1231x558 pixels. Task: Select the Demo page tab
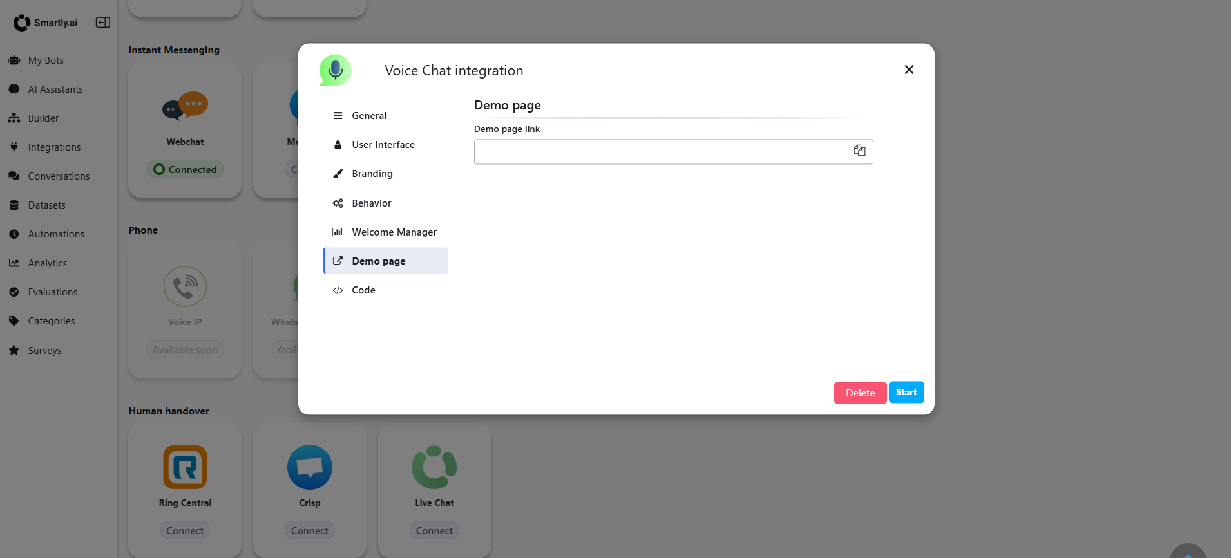[385, 261]
